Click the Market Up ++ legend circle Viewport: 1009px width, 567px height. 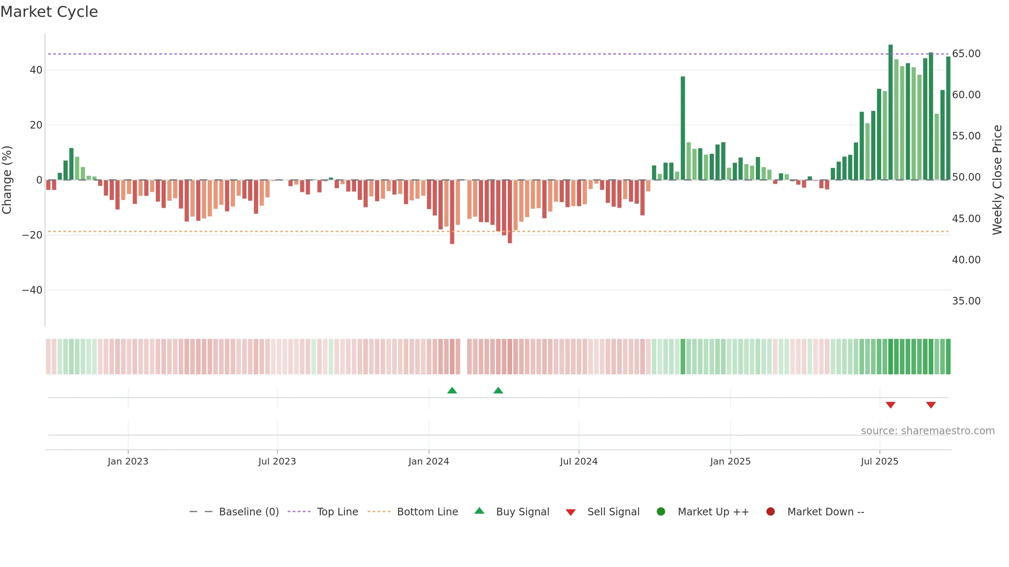coord(661,512)
